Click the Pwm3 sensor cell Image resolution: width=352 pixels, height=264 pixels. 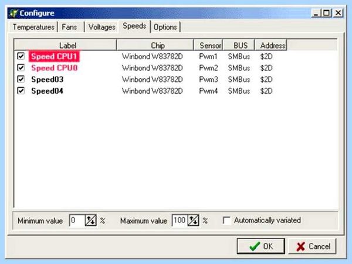coord(208,80)
